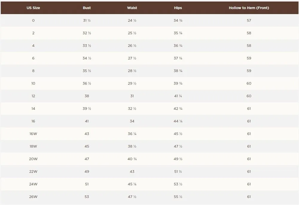Select the Waist column header
Screen dimensions: 299x205
pyautogui.click(x=132, y=8)
